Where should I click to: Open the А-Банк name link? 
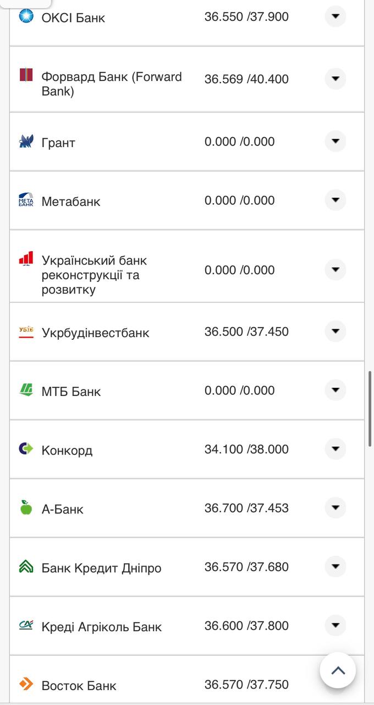(x=62, y=509)
